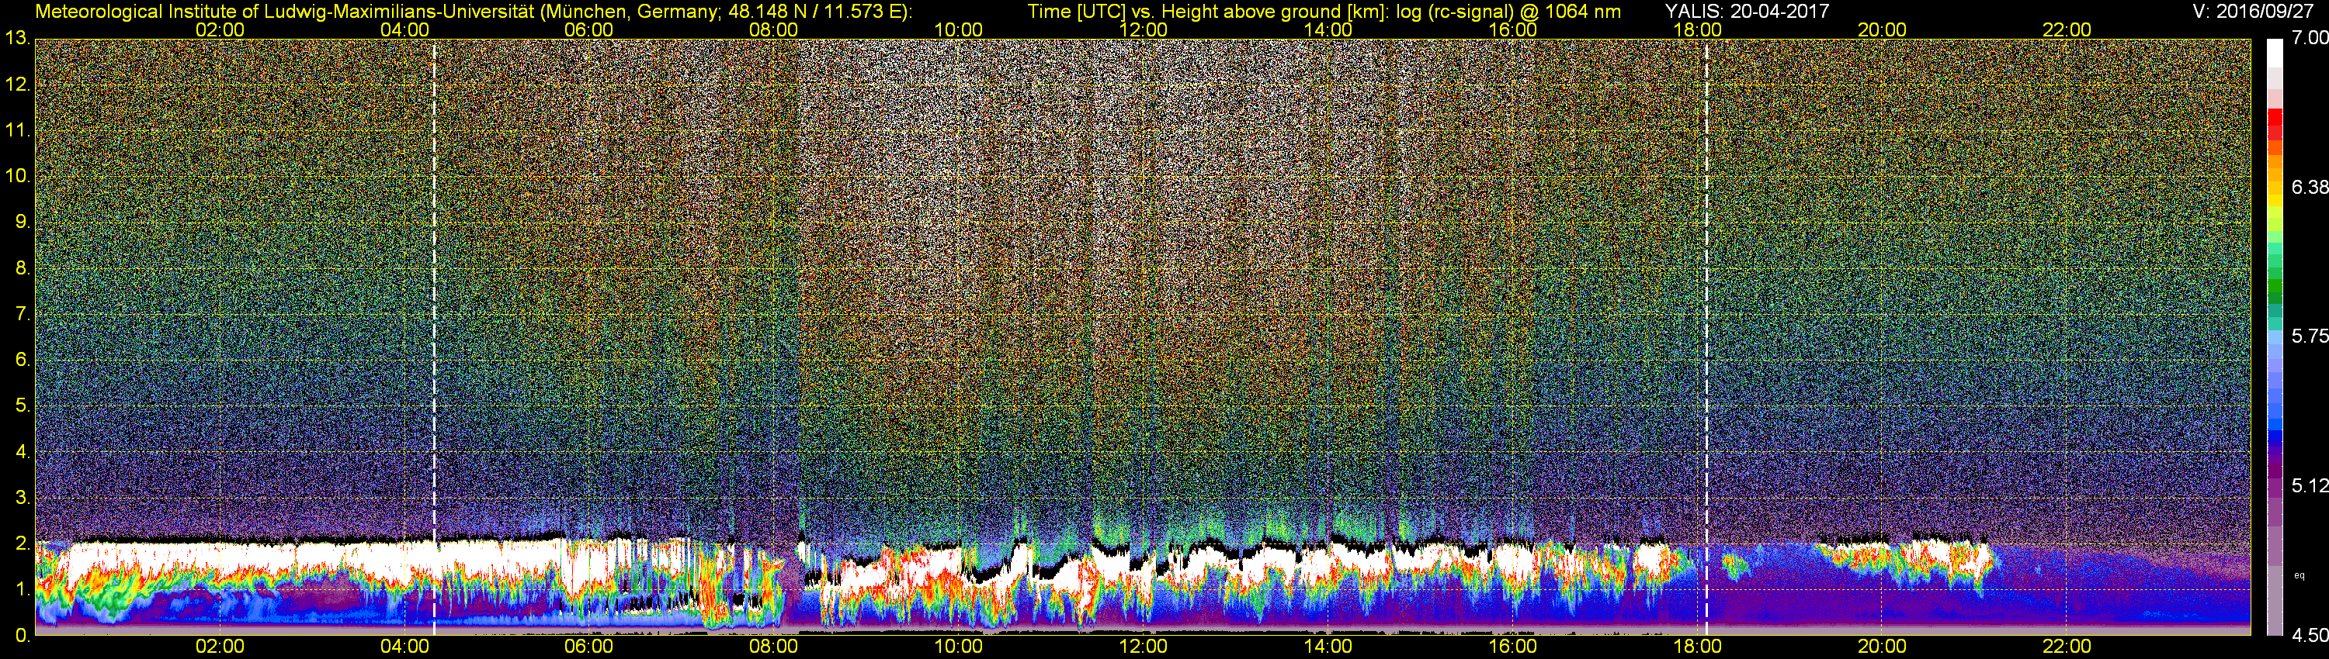Viewport: 2329px width, 659px height.
Task: Click the white top segment of the colorbar
Action: [2275, 54]
